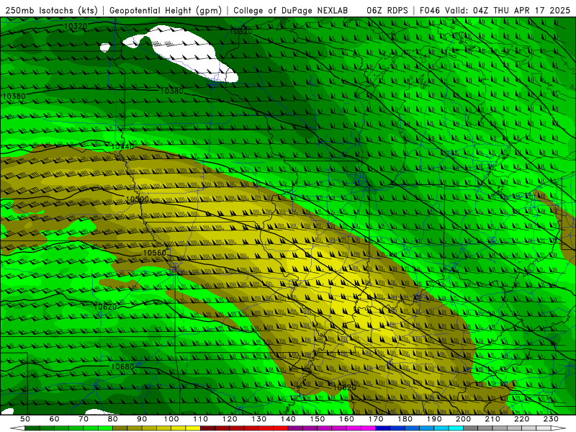Click the 10560 height contour label
This screenshot has width=576, height=432.
[x=154, y=253]
